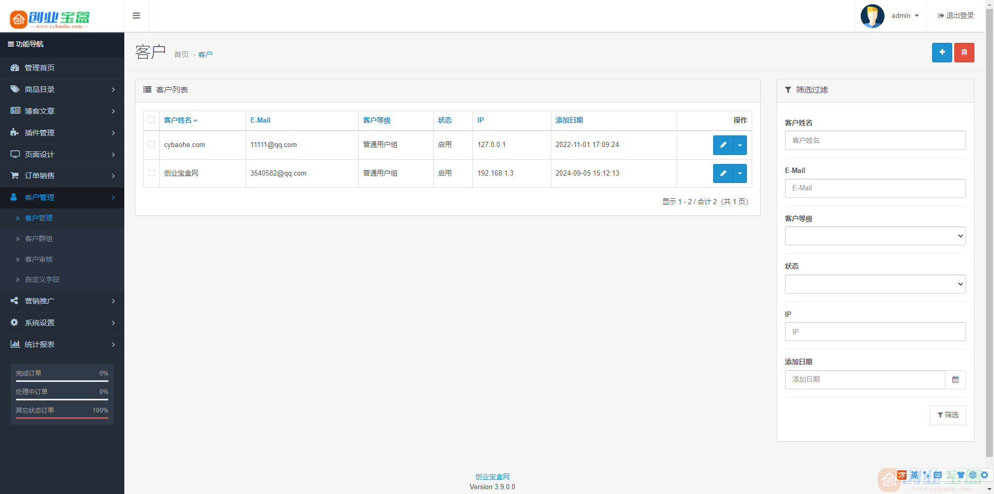994x494 pixels.
Task: Click the admin avatar picture
Action: (872, 16)
